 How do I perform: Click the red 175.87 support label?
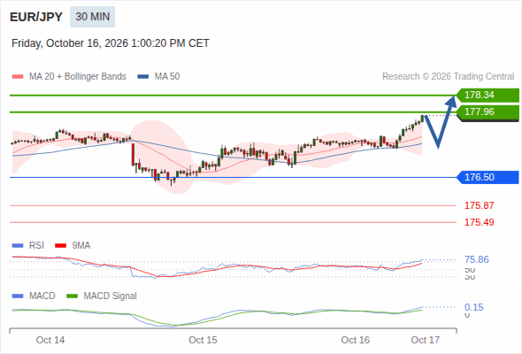point(479,205)
